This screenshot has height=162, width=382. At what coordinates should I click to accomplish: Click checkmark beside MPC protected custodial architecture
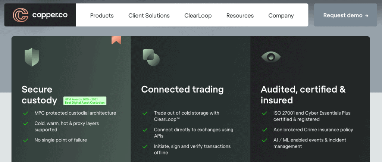tap(26, 113)
